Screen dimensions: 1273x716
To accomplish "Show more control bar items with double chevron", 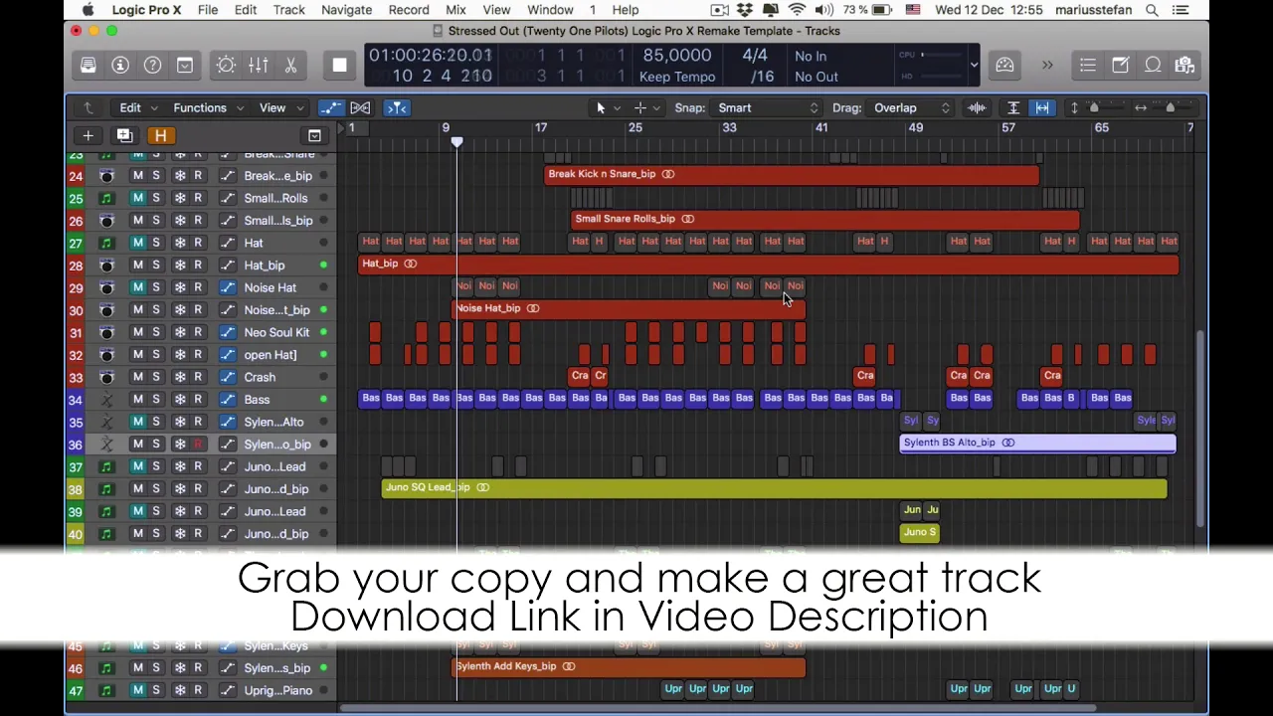I will (x=1047, y=66).
